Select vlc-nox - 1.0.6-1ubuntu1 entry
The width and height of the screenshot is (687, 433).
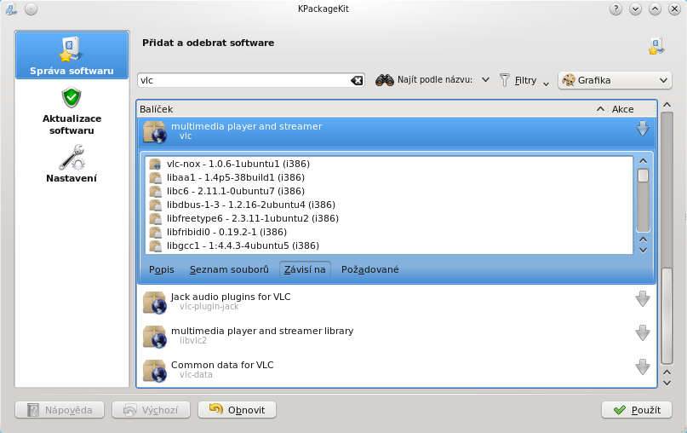tap(238, 164)
